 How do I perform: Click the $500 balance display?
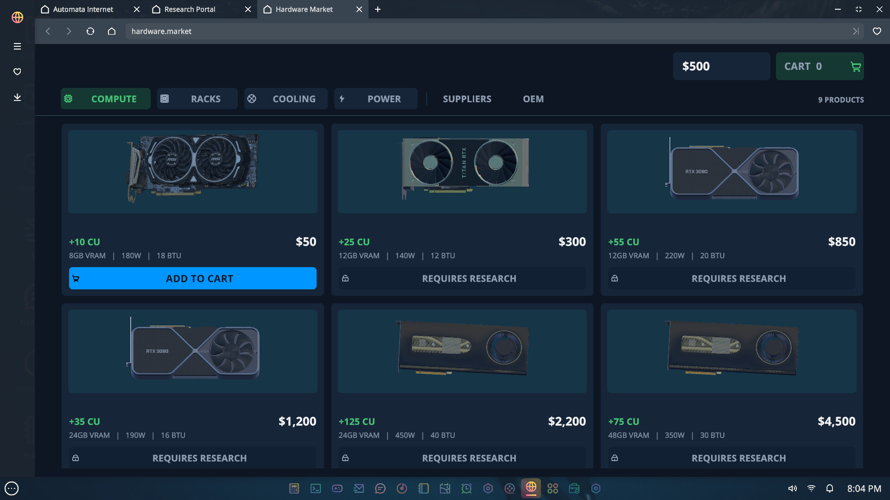722,66
